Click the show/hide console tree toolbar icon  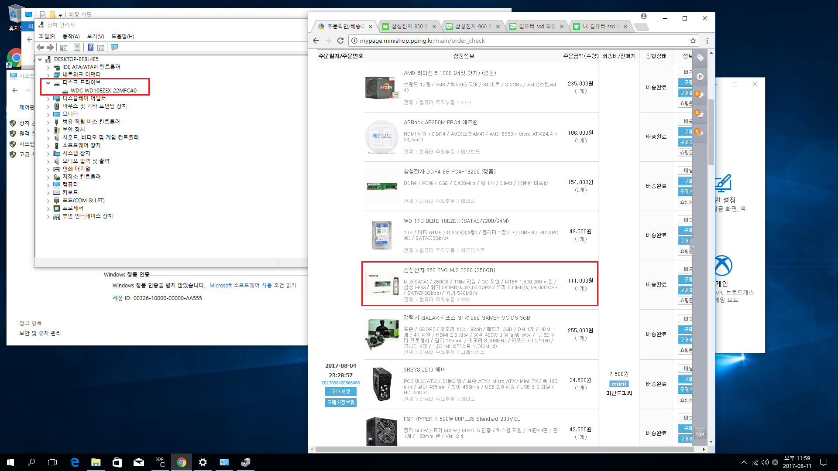(x=64, y=47)
